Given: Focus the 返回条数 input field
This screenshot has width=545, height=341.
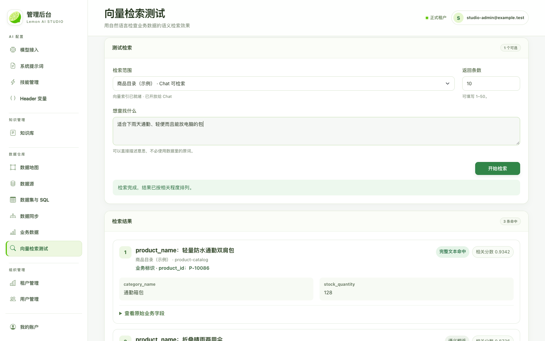Looking at the screenshot, I should [x=491, y=84].
